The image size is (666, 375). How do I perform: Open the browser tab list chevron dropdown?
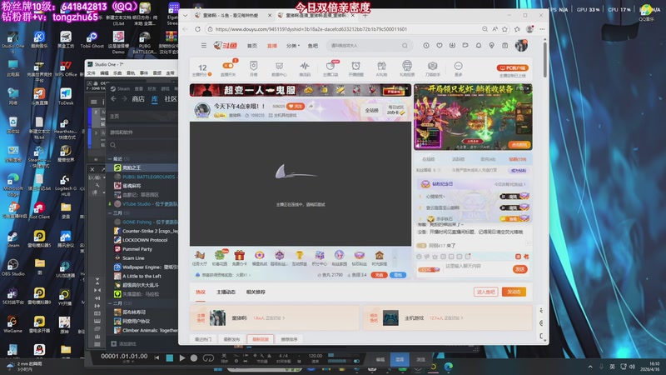point(185,15)
